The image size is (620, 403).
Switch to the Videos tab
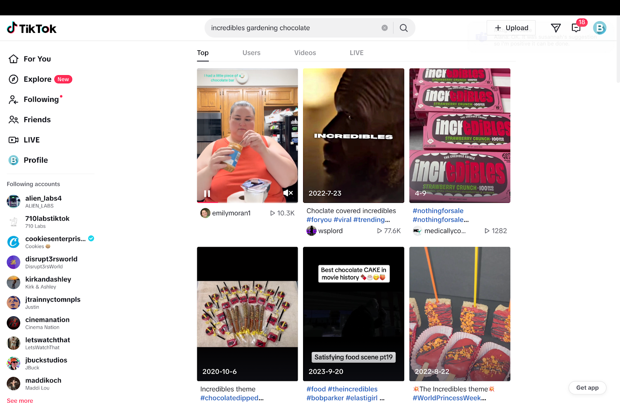point(305,53)
